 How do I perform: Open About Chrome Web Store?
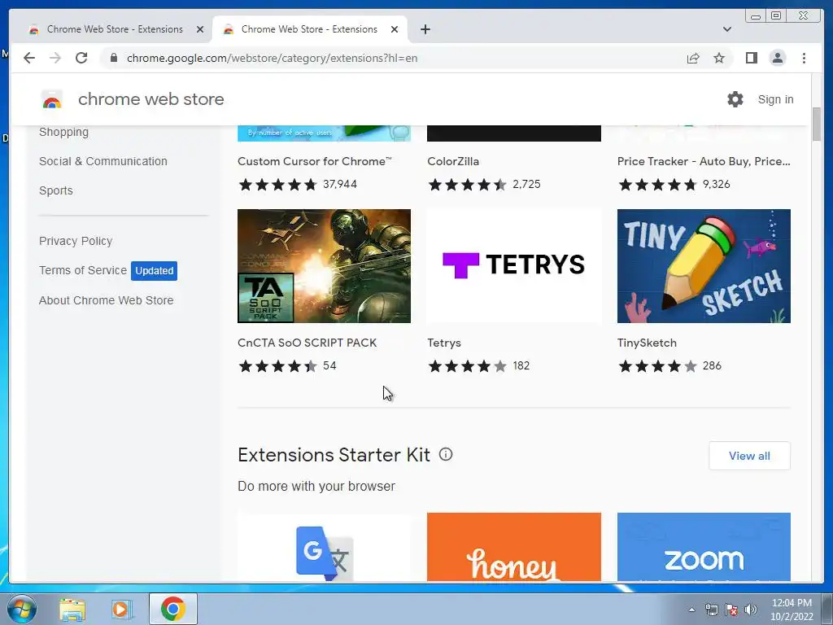tap(107, 300)
